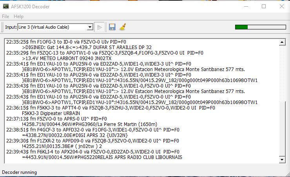Click the ( jn02tw ) 2 position line
Screen dimensions: 290x177
tap(62, 146)
